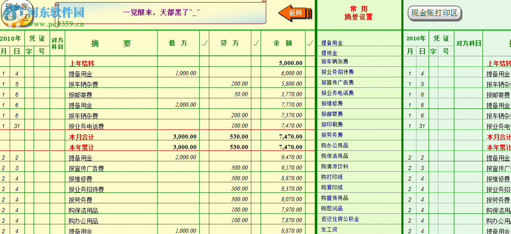Pick 报维修费 in the common summary list
511x234 pixels.
pyautogui.click(x=332, y=104)
